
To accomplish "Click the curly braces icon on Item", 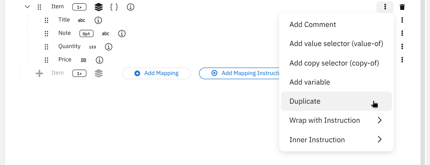I will [x=114, y=7].
